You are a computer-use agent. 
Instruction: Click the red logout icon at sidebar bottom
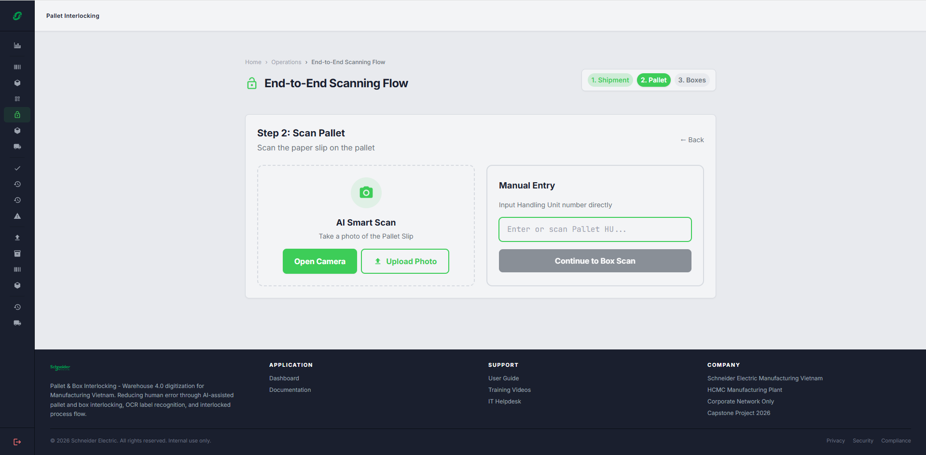[x=17, y=442]
